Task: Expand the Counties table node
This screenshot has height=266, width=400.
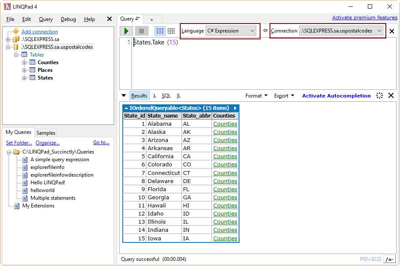Action: [24, 62]
